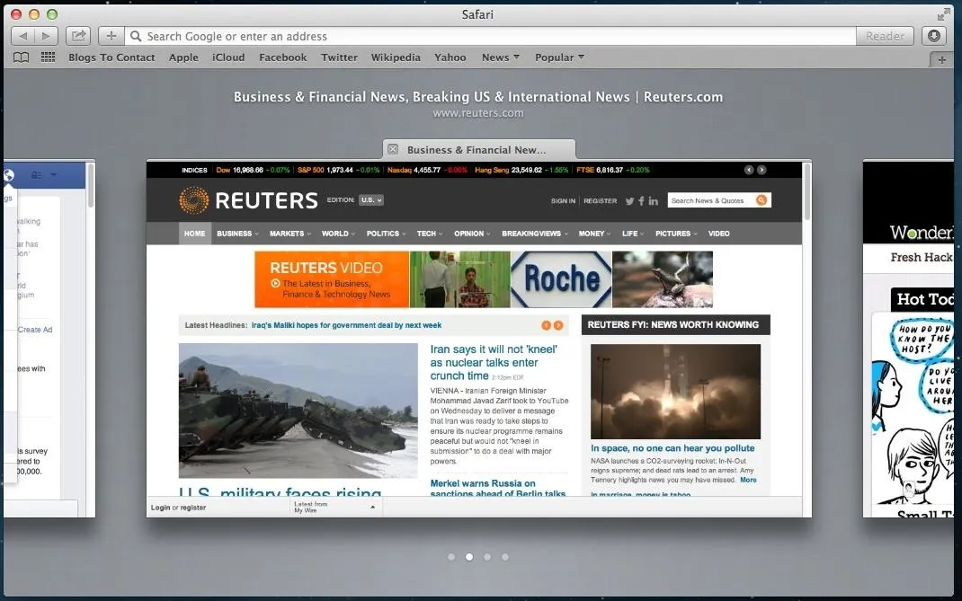
Task: Go back with Safari's back arrow
Action: pyautogui.click(x=22, y=36)
